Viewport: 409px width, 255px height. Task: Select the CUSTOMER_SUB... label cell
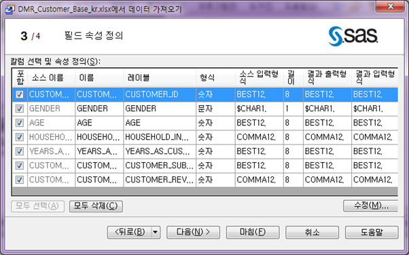(x=160, y=165)
